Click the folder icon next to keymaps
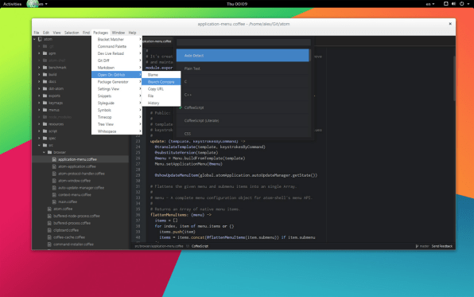This screenshot has width=474, height=297. click(45, 103)
